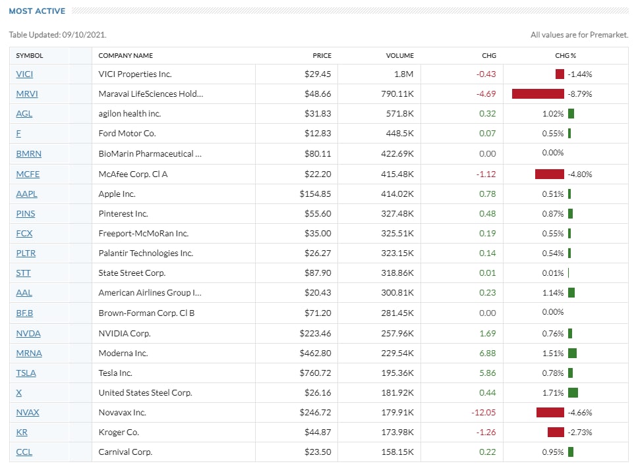Click the percent '0.95%' for CCL
Screen dimensions: 638x472
click(x=553, y=452)
